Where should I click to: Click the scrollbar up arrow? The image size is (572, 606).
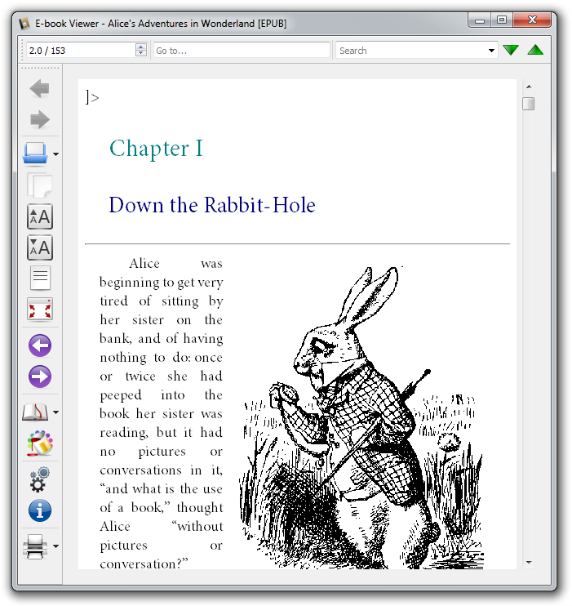[x=529, y=87]
